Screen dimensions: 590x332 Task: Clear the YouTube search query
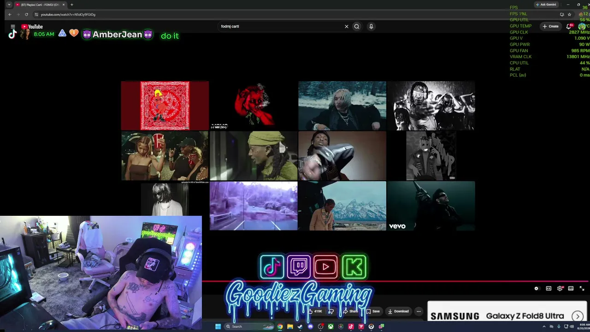click(x=347, y=26)
